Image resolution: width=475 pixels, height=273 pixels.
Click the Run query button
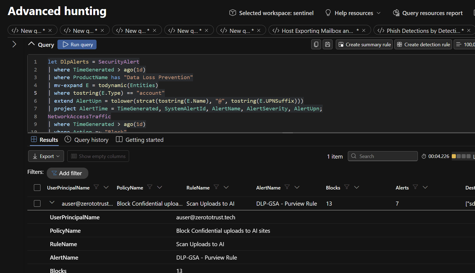tap(77, 44)
